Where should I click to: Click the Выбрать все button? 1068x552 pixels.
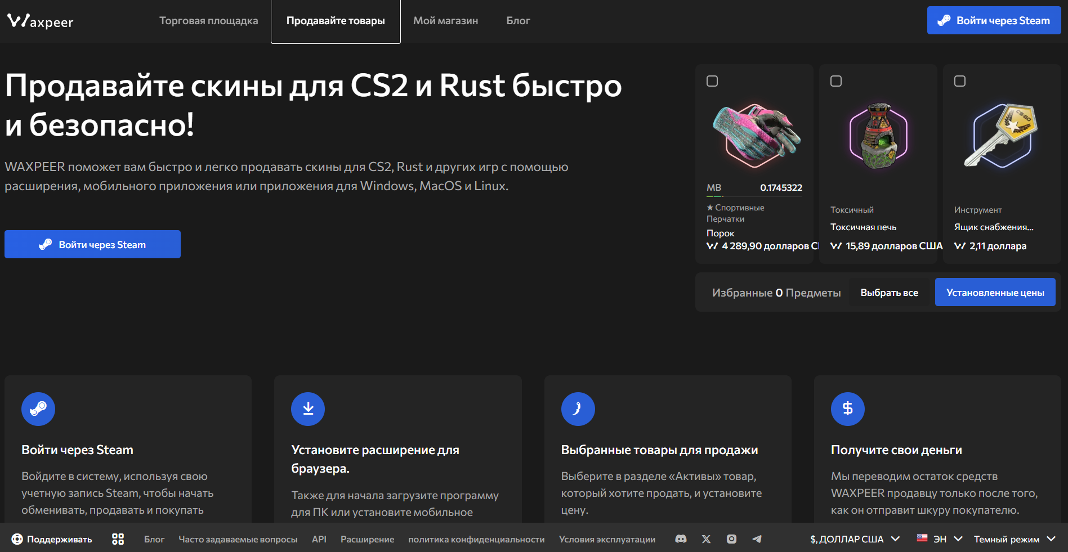(x=889, y=293)
